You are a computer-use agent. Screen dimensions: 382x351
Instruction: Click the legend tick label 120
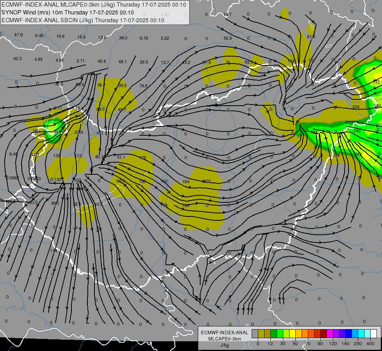(x=333, y=344)
